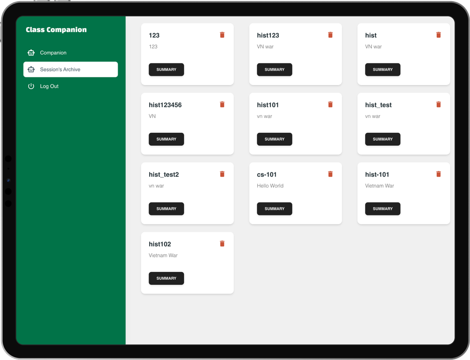Open Summary for hist123456
This screenshot has height=360, width=470.
pos(166,139)
